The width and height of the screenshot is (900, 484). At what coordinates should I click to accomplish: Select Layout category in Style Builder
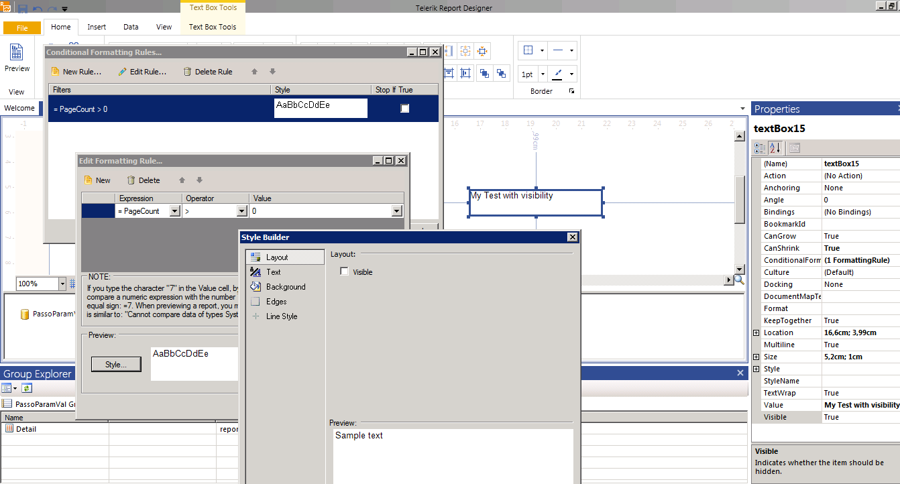coord(285,257)
